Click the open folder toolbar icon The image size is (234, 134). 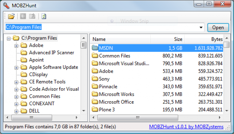[x=11, y=17]
